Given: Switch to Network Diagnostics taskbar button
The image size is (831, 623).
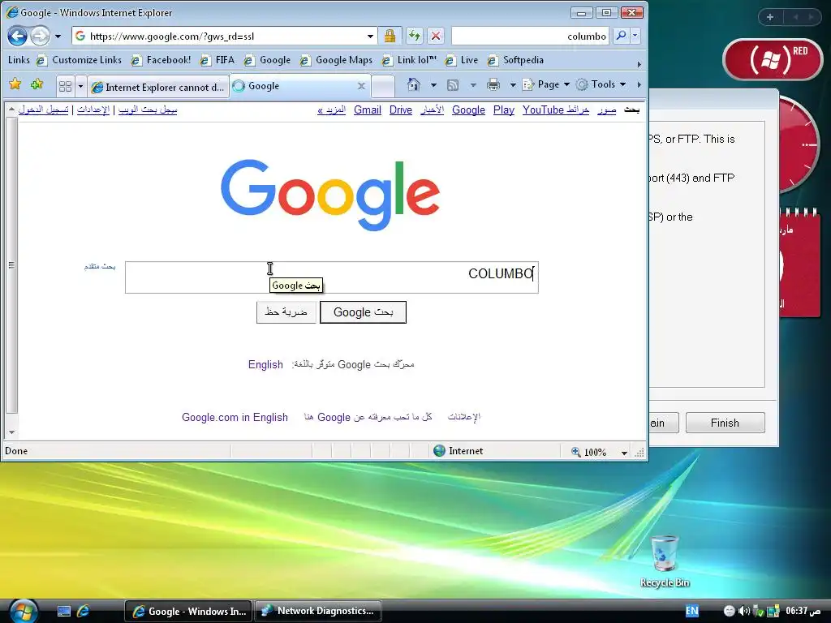Looking at the screenshot, I should (318, 611).
